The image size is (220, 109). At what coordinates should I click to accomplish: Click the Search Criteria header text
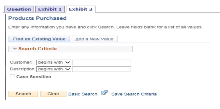(37, 49)
